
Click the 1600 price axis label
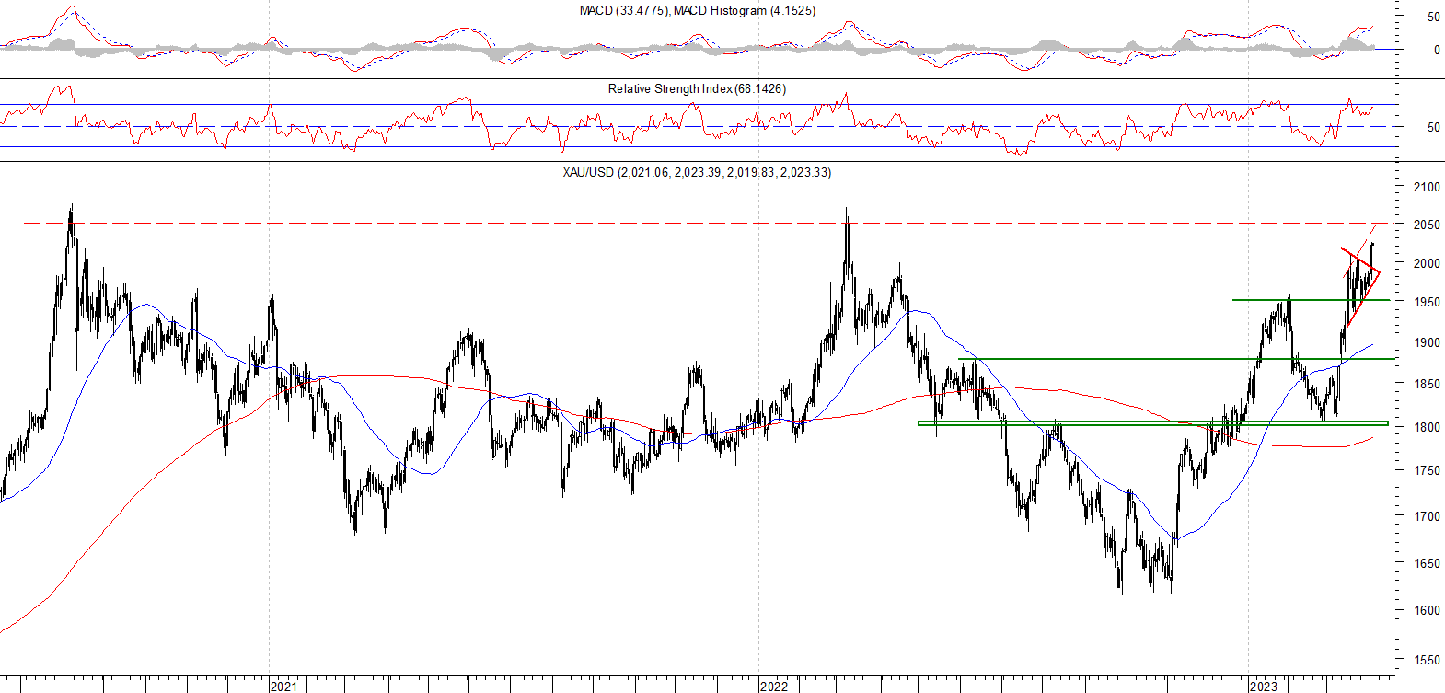point(1427,610)
